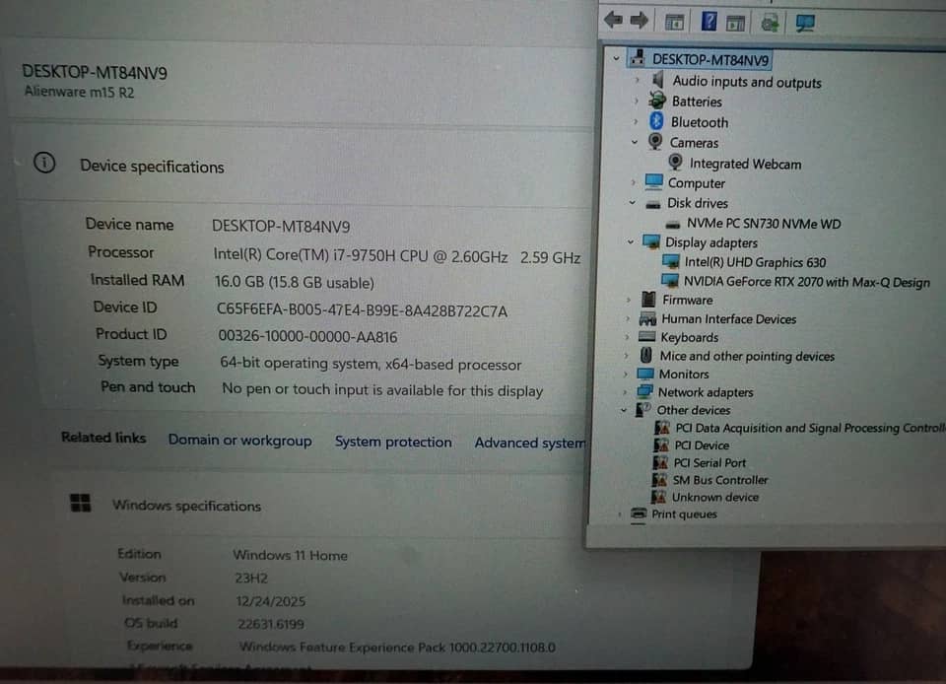Click the Firmware category icon
This screenshot has height=684, width=946.
pos(648,299)
